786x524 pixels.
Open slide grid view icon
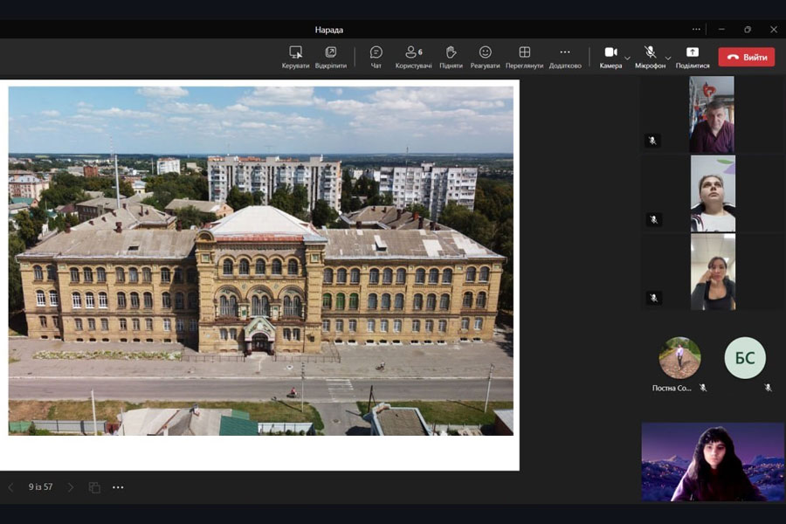[94, 487]
